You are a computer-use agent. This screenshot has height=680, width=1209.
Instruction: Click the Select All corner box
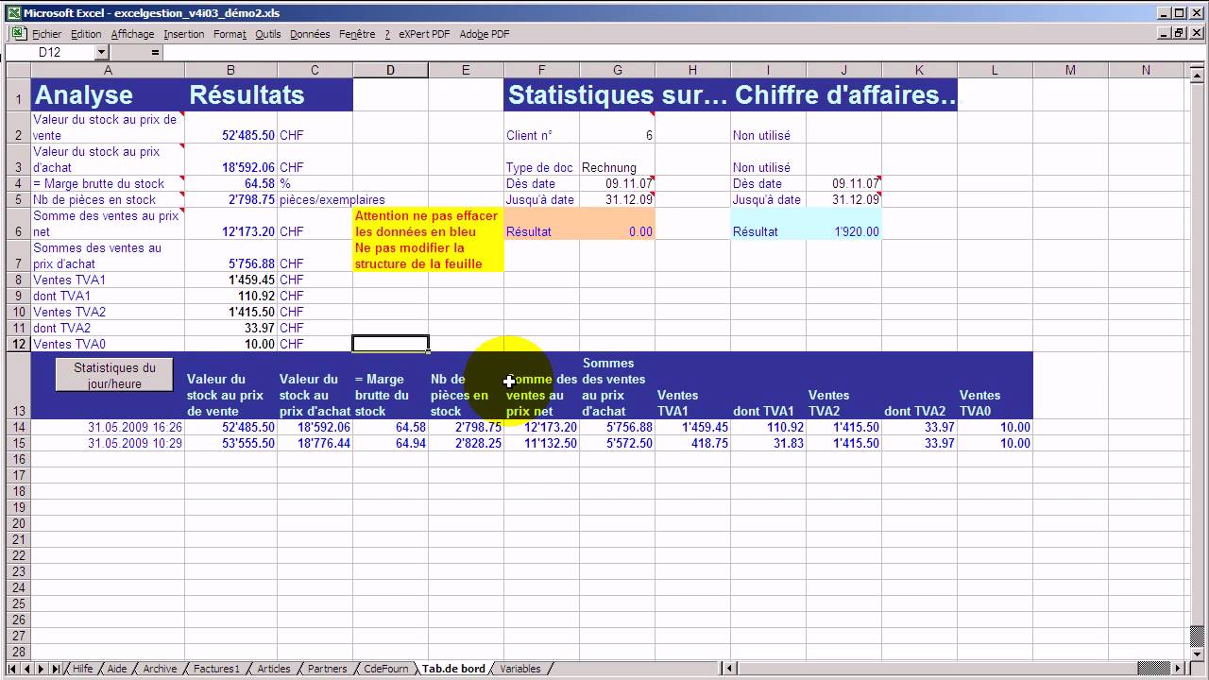[x=18, y=70]
